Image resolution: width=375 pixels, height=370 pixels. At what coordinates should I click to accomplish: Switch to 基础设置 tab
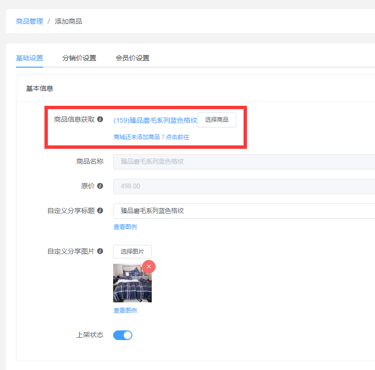pyautogui.click(x=29, y=58)
